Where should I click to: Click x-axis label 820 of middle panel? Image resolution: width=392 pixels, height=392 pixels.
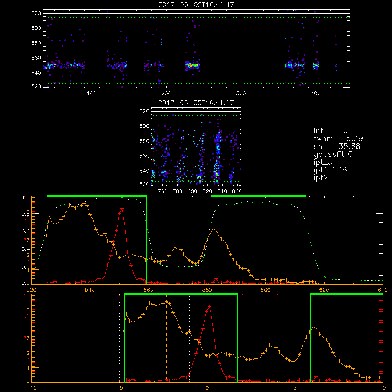tap(207, 192)
